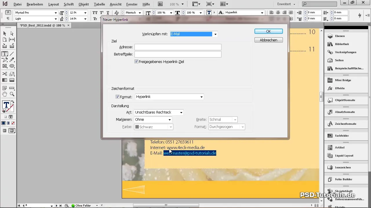Confirm the dialog with OK
The height and width of the screenshot is (208, 371).
268,31
